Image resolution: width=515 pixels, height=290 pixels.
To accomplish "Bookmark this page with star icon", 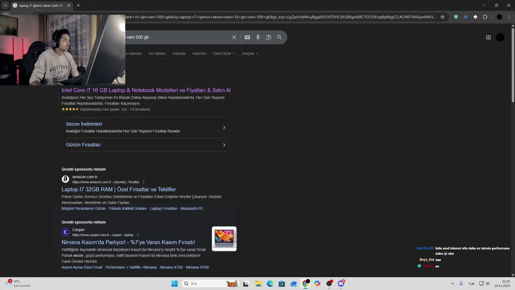I will [443, 17].
